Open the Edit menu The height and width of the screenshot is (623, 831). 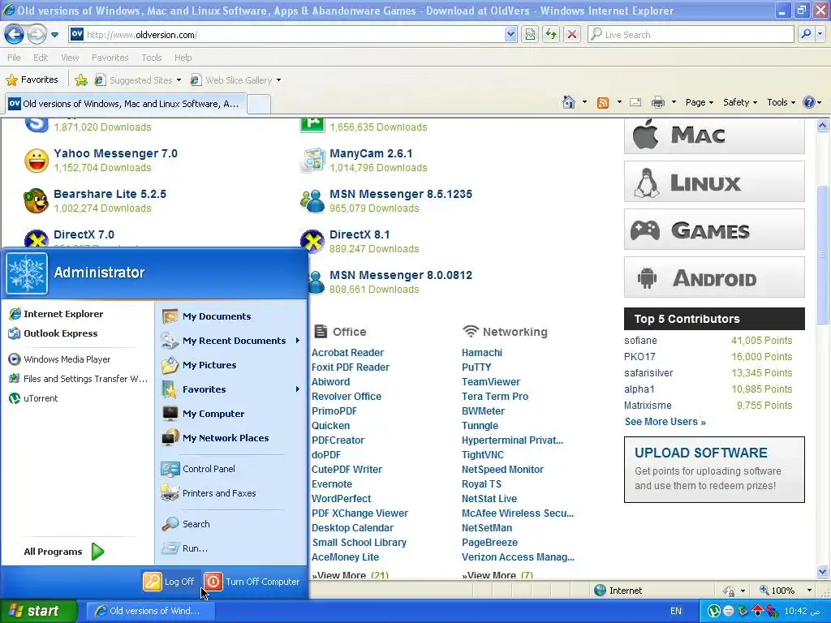(x=41, y=58)
